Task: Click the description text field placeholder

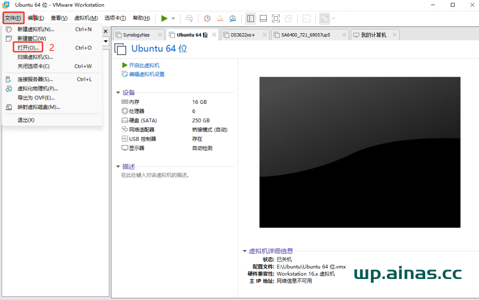Action: pos(155,175)
